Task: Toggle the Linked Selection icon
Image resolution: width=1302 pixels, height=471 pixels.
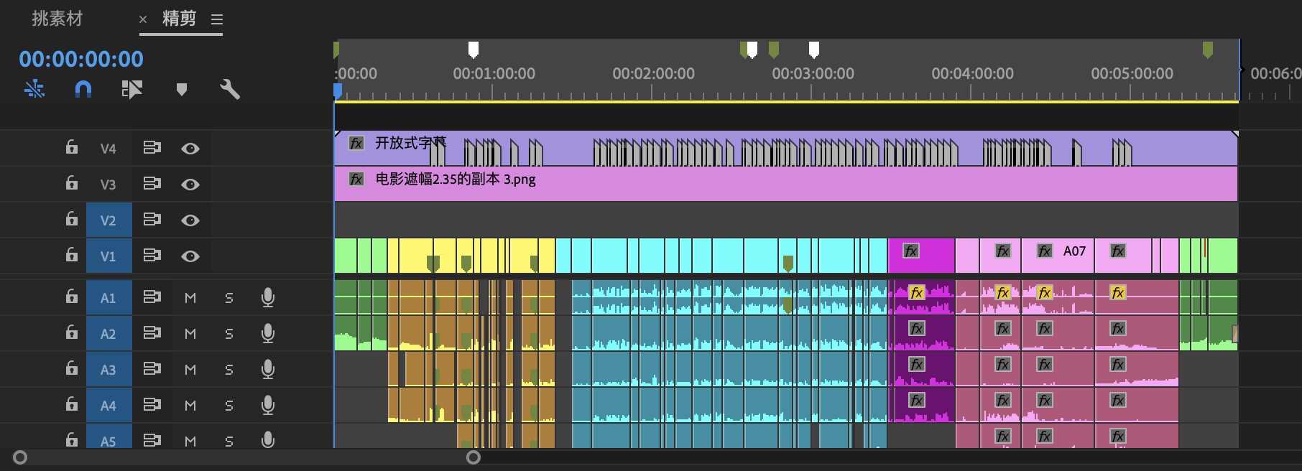Action: tap(131, 89)
